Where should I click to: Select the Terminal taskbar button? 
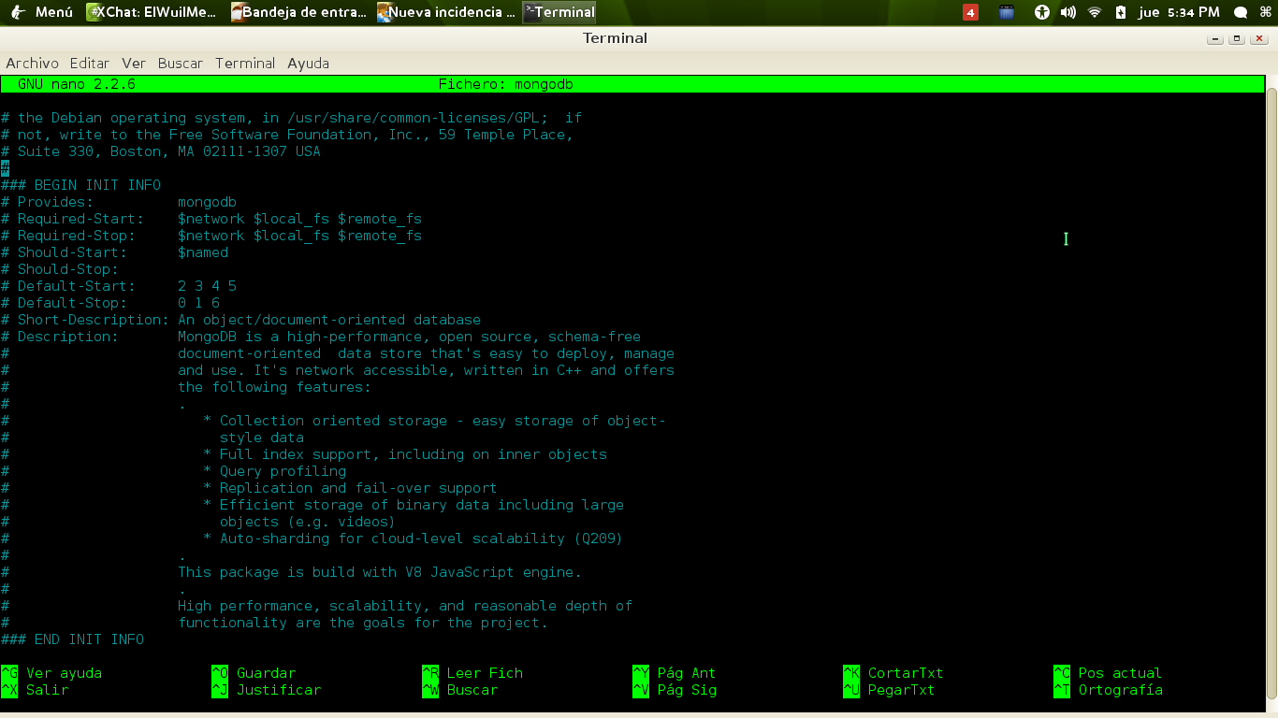pyautogui.click(x=559, y=12)
